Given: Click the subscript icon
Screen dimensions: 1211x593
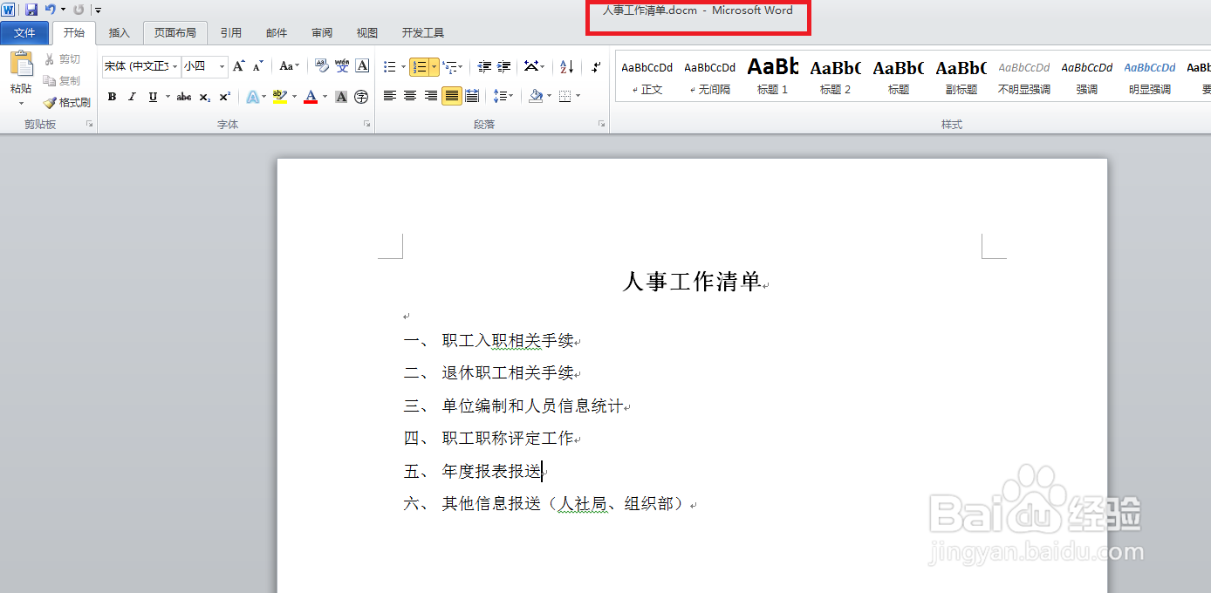Looking at the screenshot, I should (205, 96).
